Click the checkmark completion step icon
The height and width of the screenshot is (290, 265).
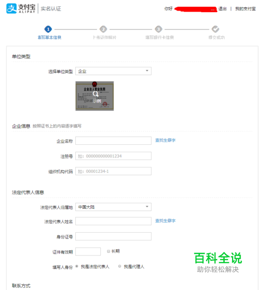[x=215, y=29]
